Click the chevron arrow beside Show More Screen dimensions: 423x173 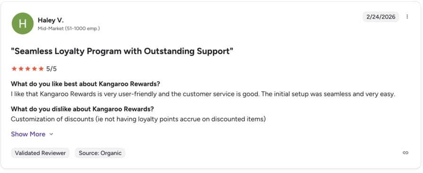[x=51, y=134]
